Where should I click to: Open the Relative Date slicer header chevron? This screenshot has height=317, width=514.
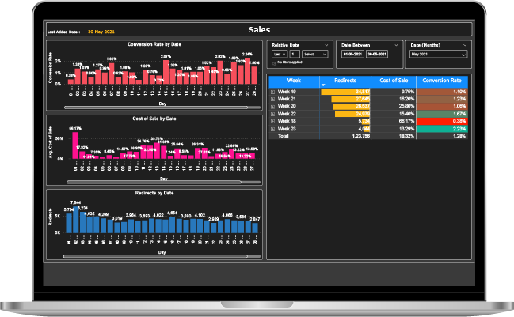(326, 45)
